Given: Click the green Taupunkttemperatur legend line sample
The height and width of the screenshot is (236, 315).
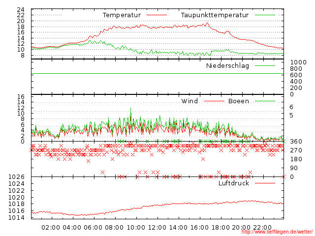Looking at the screenshot, I should (x=265, y=15).
